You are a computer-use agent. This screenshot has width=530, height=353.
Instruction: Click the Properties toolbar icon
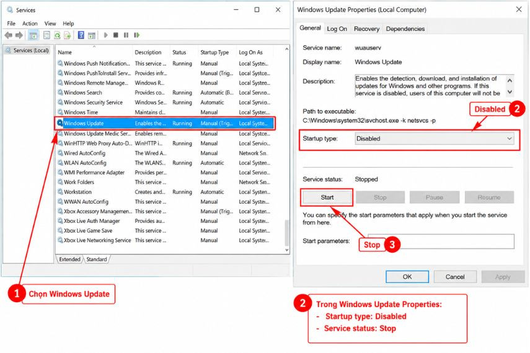(x=46, y=35)
